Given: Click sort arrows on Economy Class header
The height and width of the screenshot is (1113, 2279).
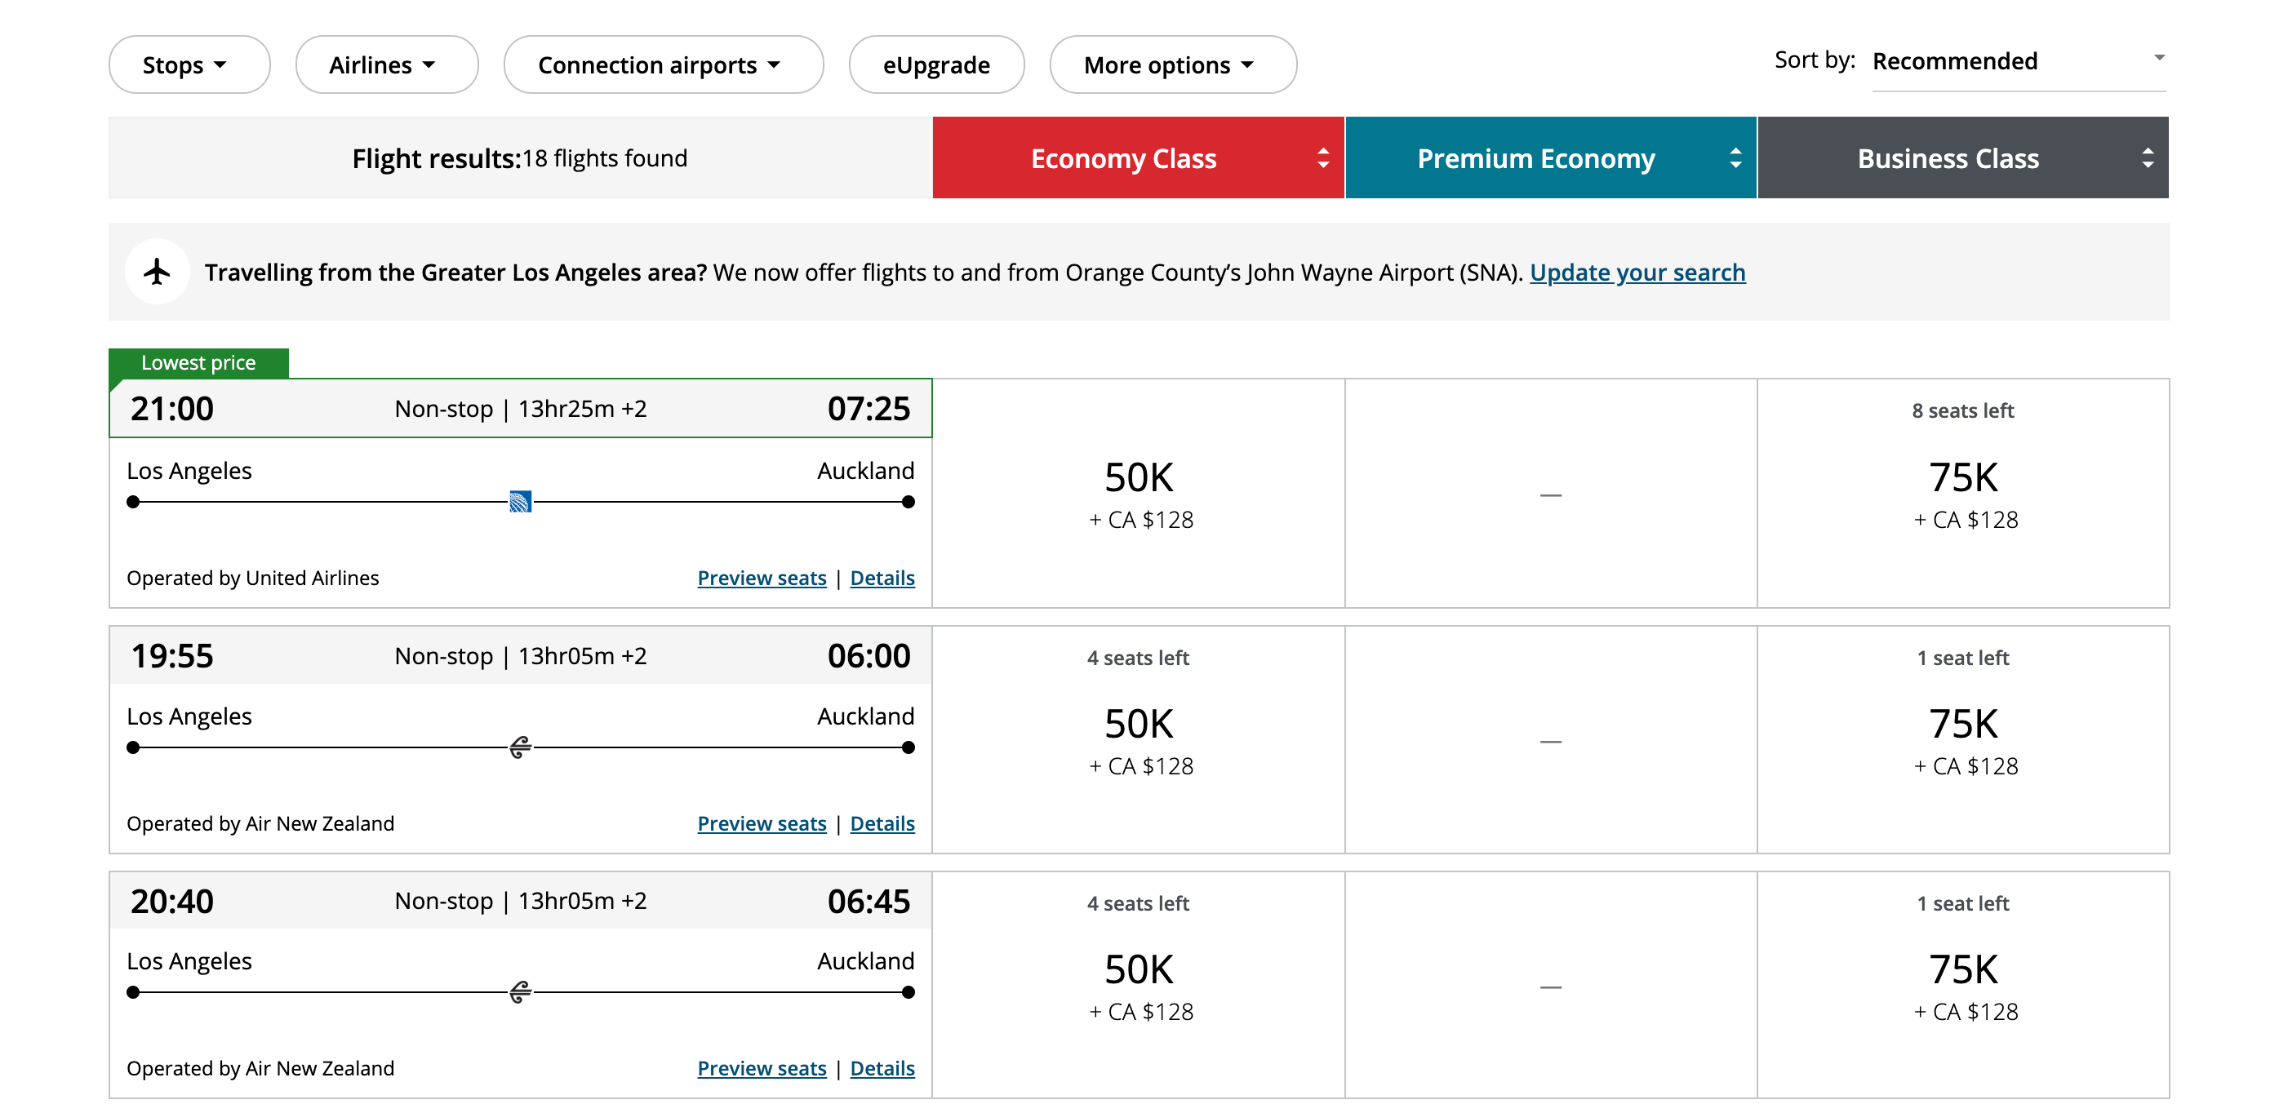Looking at the screenshot, I should click(x=1322, y=158).
